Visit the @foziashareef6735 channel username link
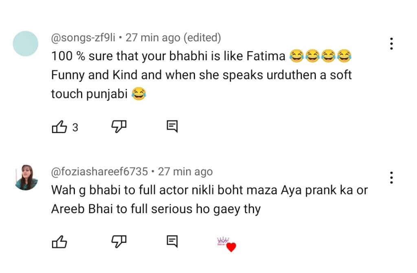The image size is (417, 273). (x=99, y=172)
